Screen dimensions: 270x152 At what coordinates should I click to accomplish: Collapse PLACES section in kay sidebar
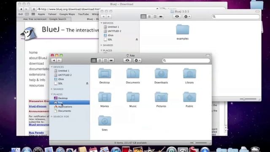(x=52, y=95)
